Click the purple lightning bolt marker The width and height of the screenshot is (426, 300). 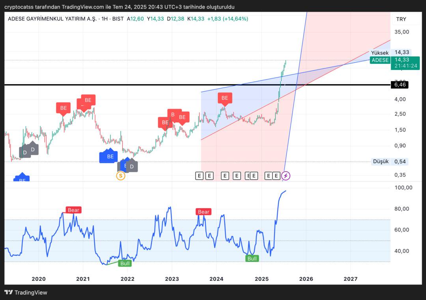point(286,176)
